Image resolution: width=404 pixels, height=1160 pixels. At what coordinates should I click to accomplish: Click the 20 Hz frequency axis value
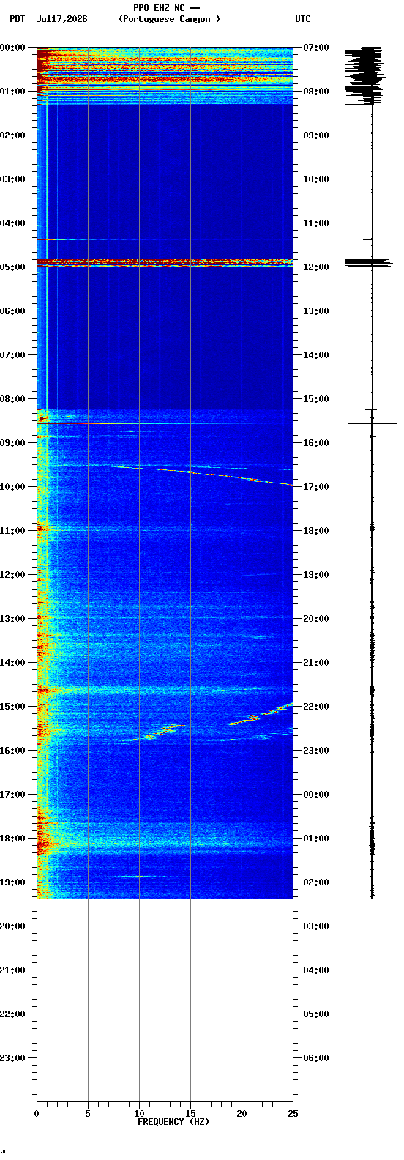(x=242, y=1113)
